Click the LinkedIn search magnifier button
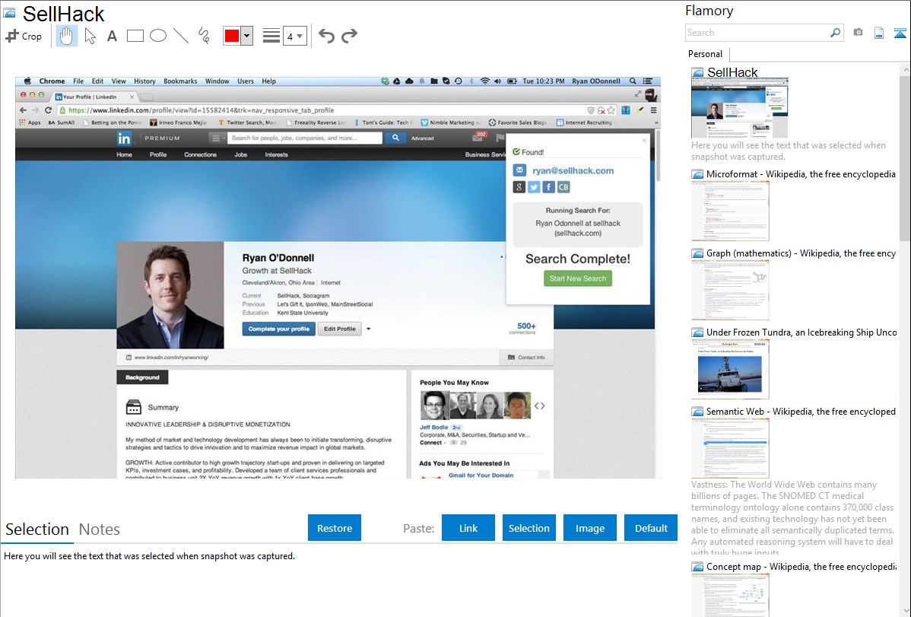911x617 pixels. click(395, 138)
